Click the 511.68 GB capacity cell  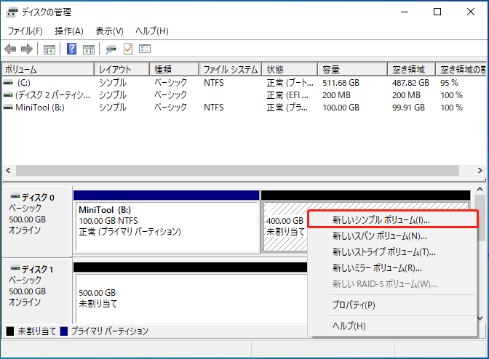(x=341, y=83)
